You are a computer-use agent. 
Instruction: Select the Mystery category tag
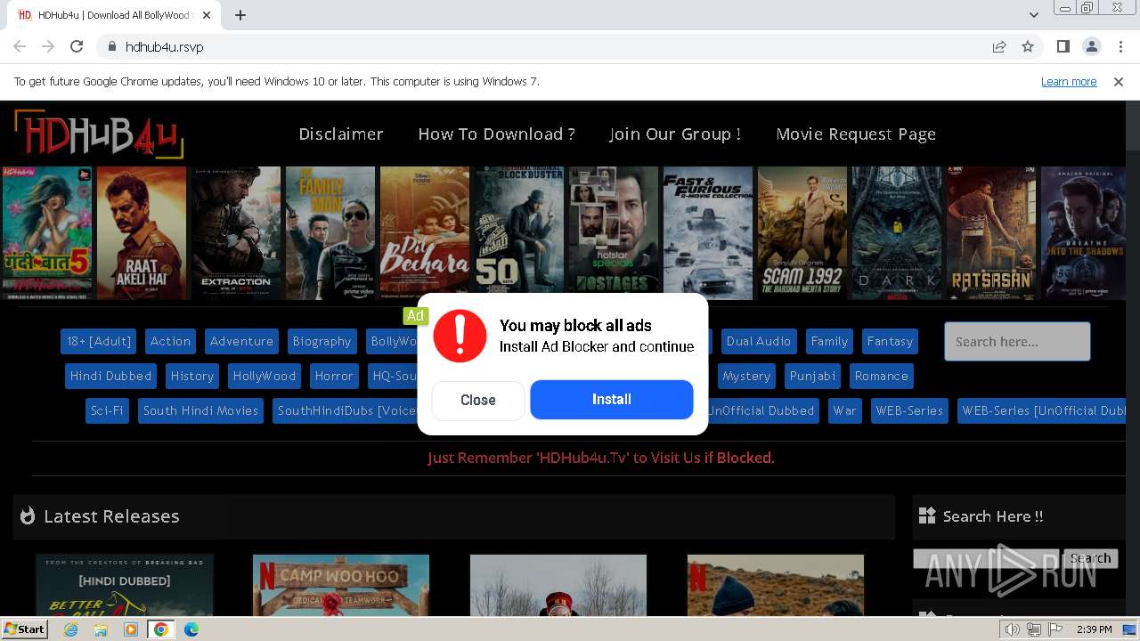point(746,376)
